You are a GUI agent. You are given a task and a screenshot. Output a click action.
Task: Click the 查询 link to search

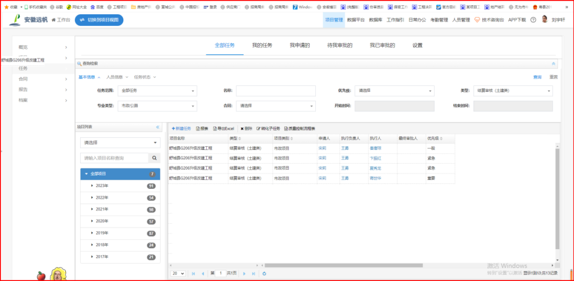pos(537,77)
